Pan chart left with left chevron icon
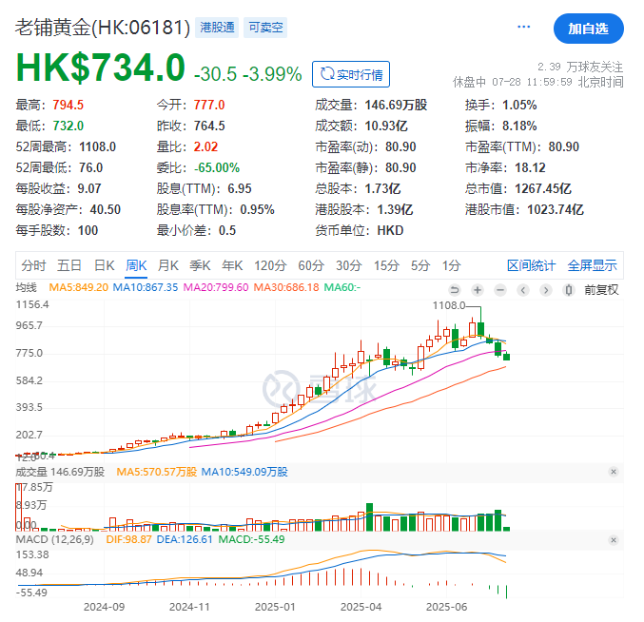 click(523, 290)
